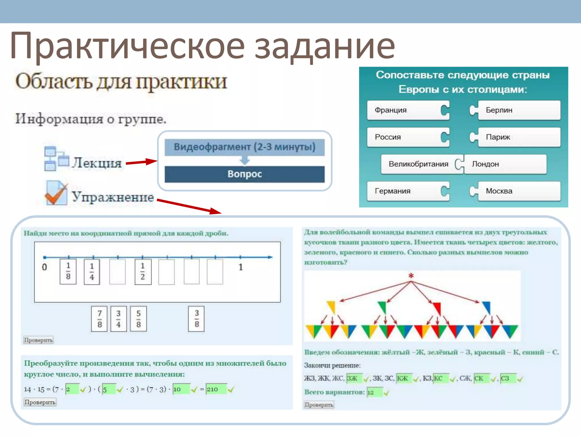581x436 pixels.
Task: Pick the 3/4 fraction card
Action: click(x=118, y=319)
